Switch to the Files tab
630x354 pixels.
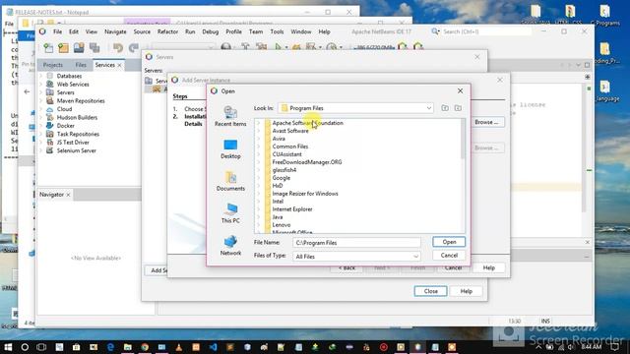coord(81,65)
